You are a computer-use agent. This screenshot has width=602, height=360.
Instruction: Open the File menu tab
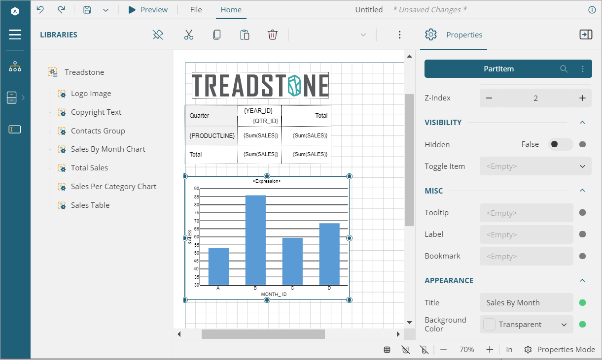click(x=196, y=9)
